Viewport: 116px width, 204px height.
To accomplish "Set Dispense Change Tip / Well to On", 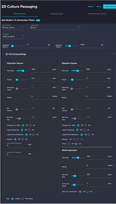I will [x=86, y=126].
